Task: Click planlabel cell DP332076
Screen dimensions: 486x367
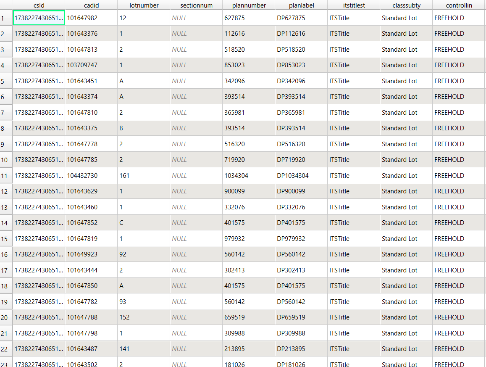Action: (301, 207)
